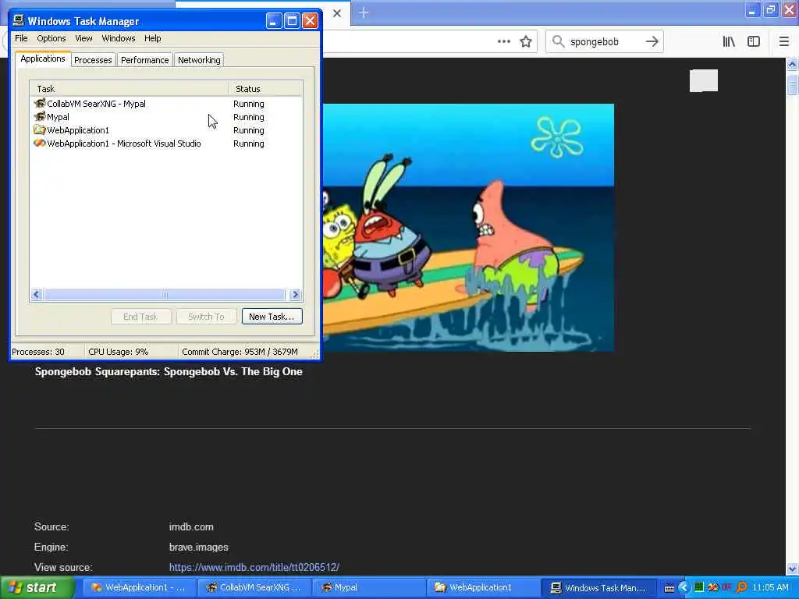Click the CPU Usage: 9% status entry
Viewport: 799px width, 599px height.
click(119, 352)
